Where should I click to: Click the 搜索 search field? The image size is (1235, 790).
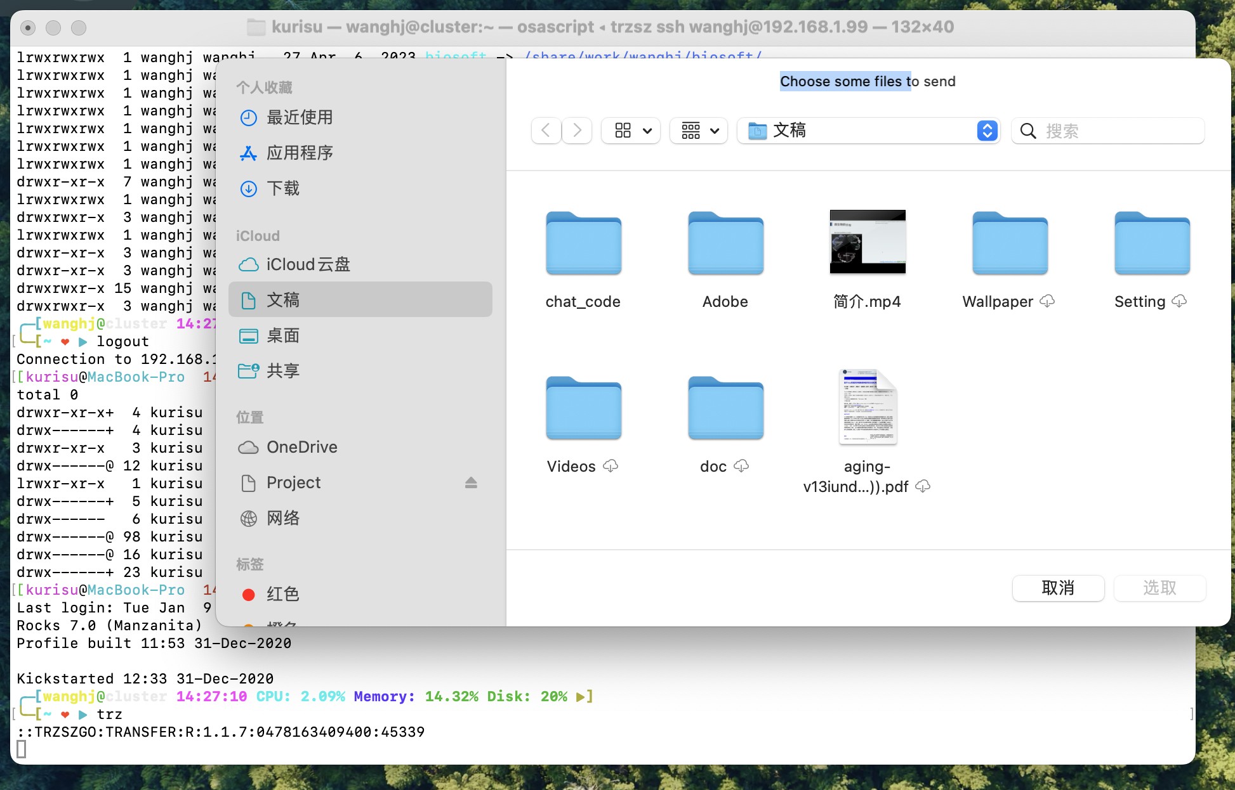[1108, 131]
